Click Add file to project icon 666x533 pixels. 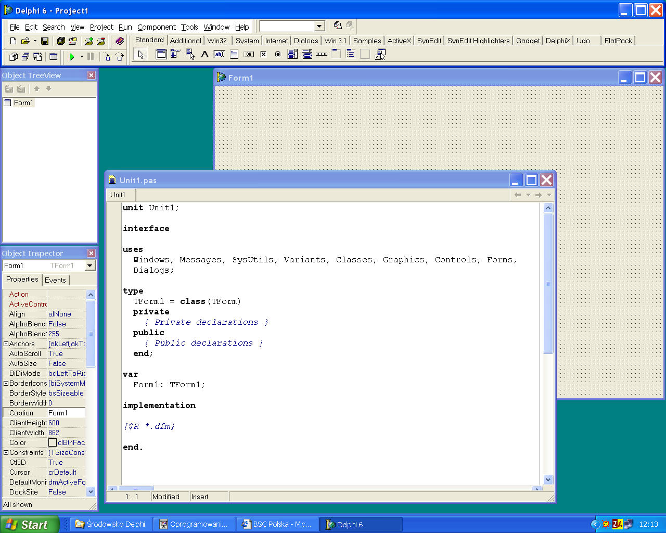[89, 41]
